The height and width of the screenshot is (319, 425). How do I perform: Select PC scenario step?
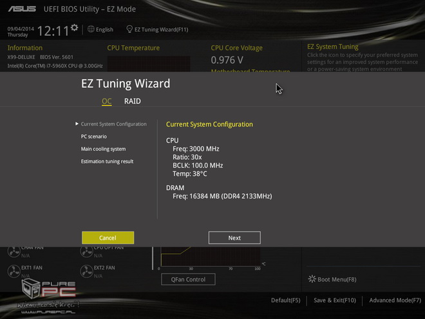(x=94, y=137)
